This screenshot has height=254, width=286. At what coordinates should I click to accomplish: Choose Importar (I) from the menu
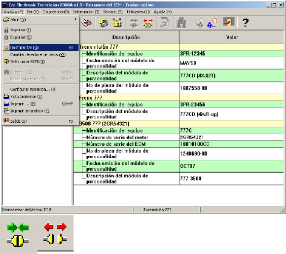[x=40, y=30]
